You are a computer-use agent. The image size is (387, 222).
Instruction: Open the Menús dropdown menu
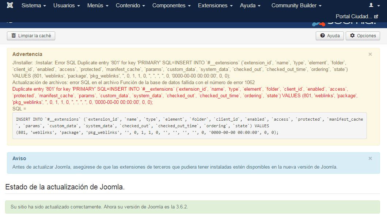coord(98,5)
